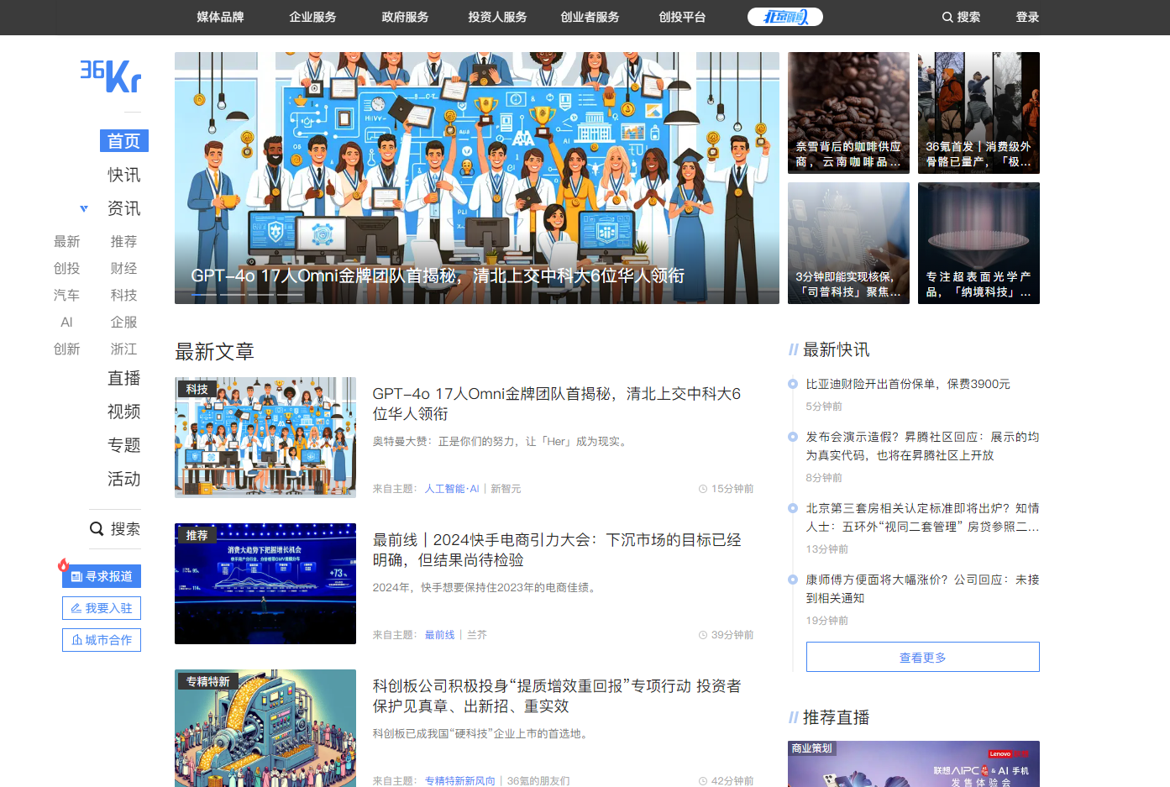Click the 寻求报道 button

click(102, 576)
